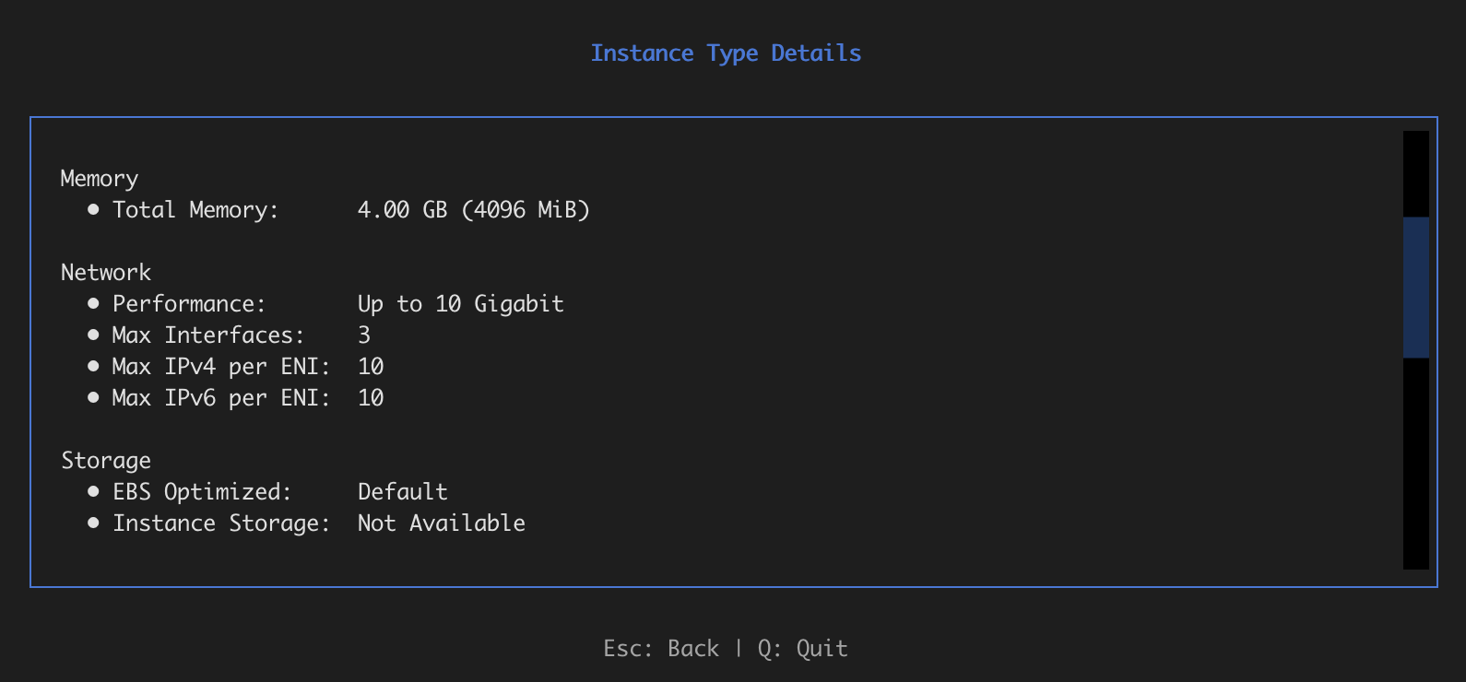This screenshot has height=682, width=1466.
Task: Click the EBS Optimized value 'Default'
Action: point(403,492)
